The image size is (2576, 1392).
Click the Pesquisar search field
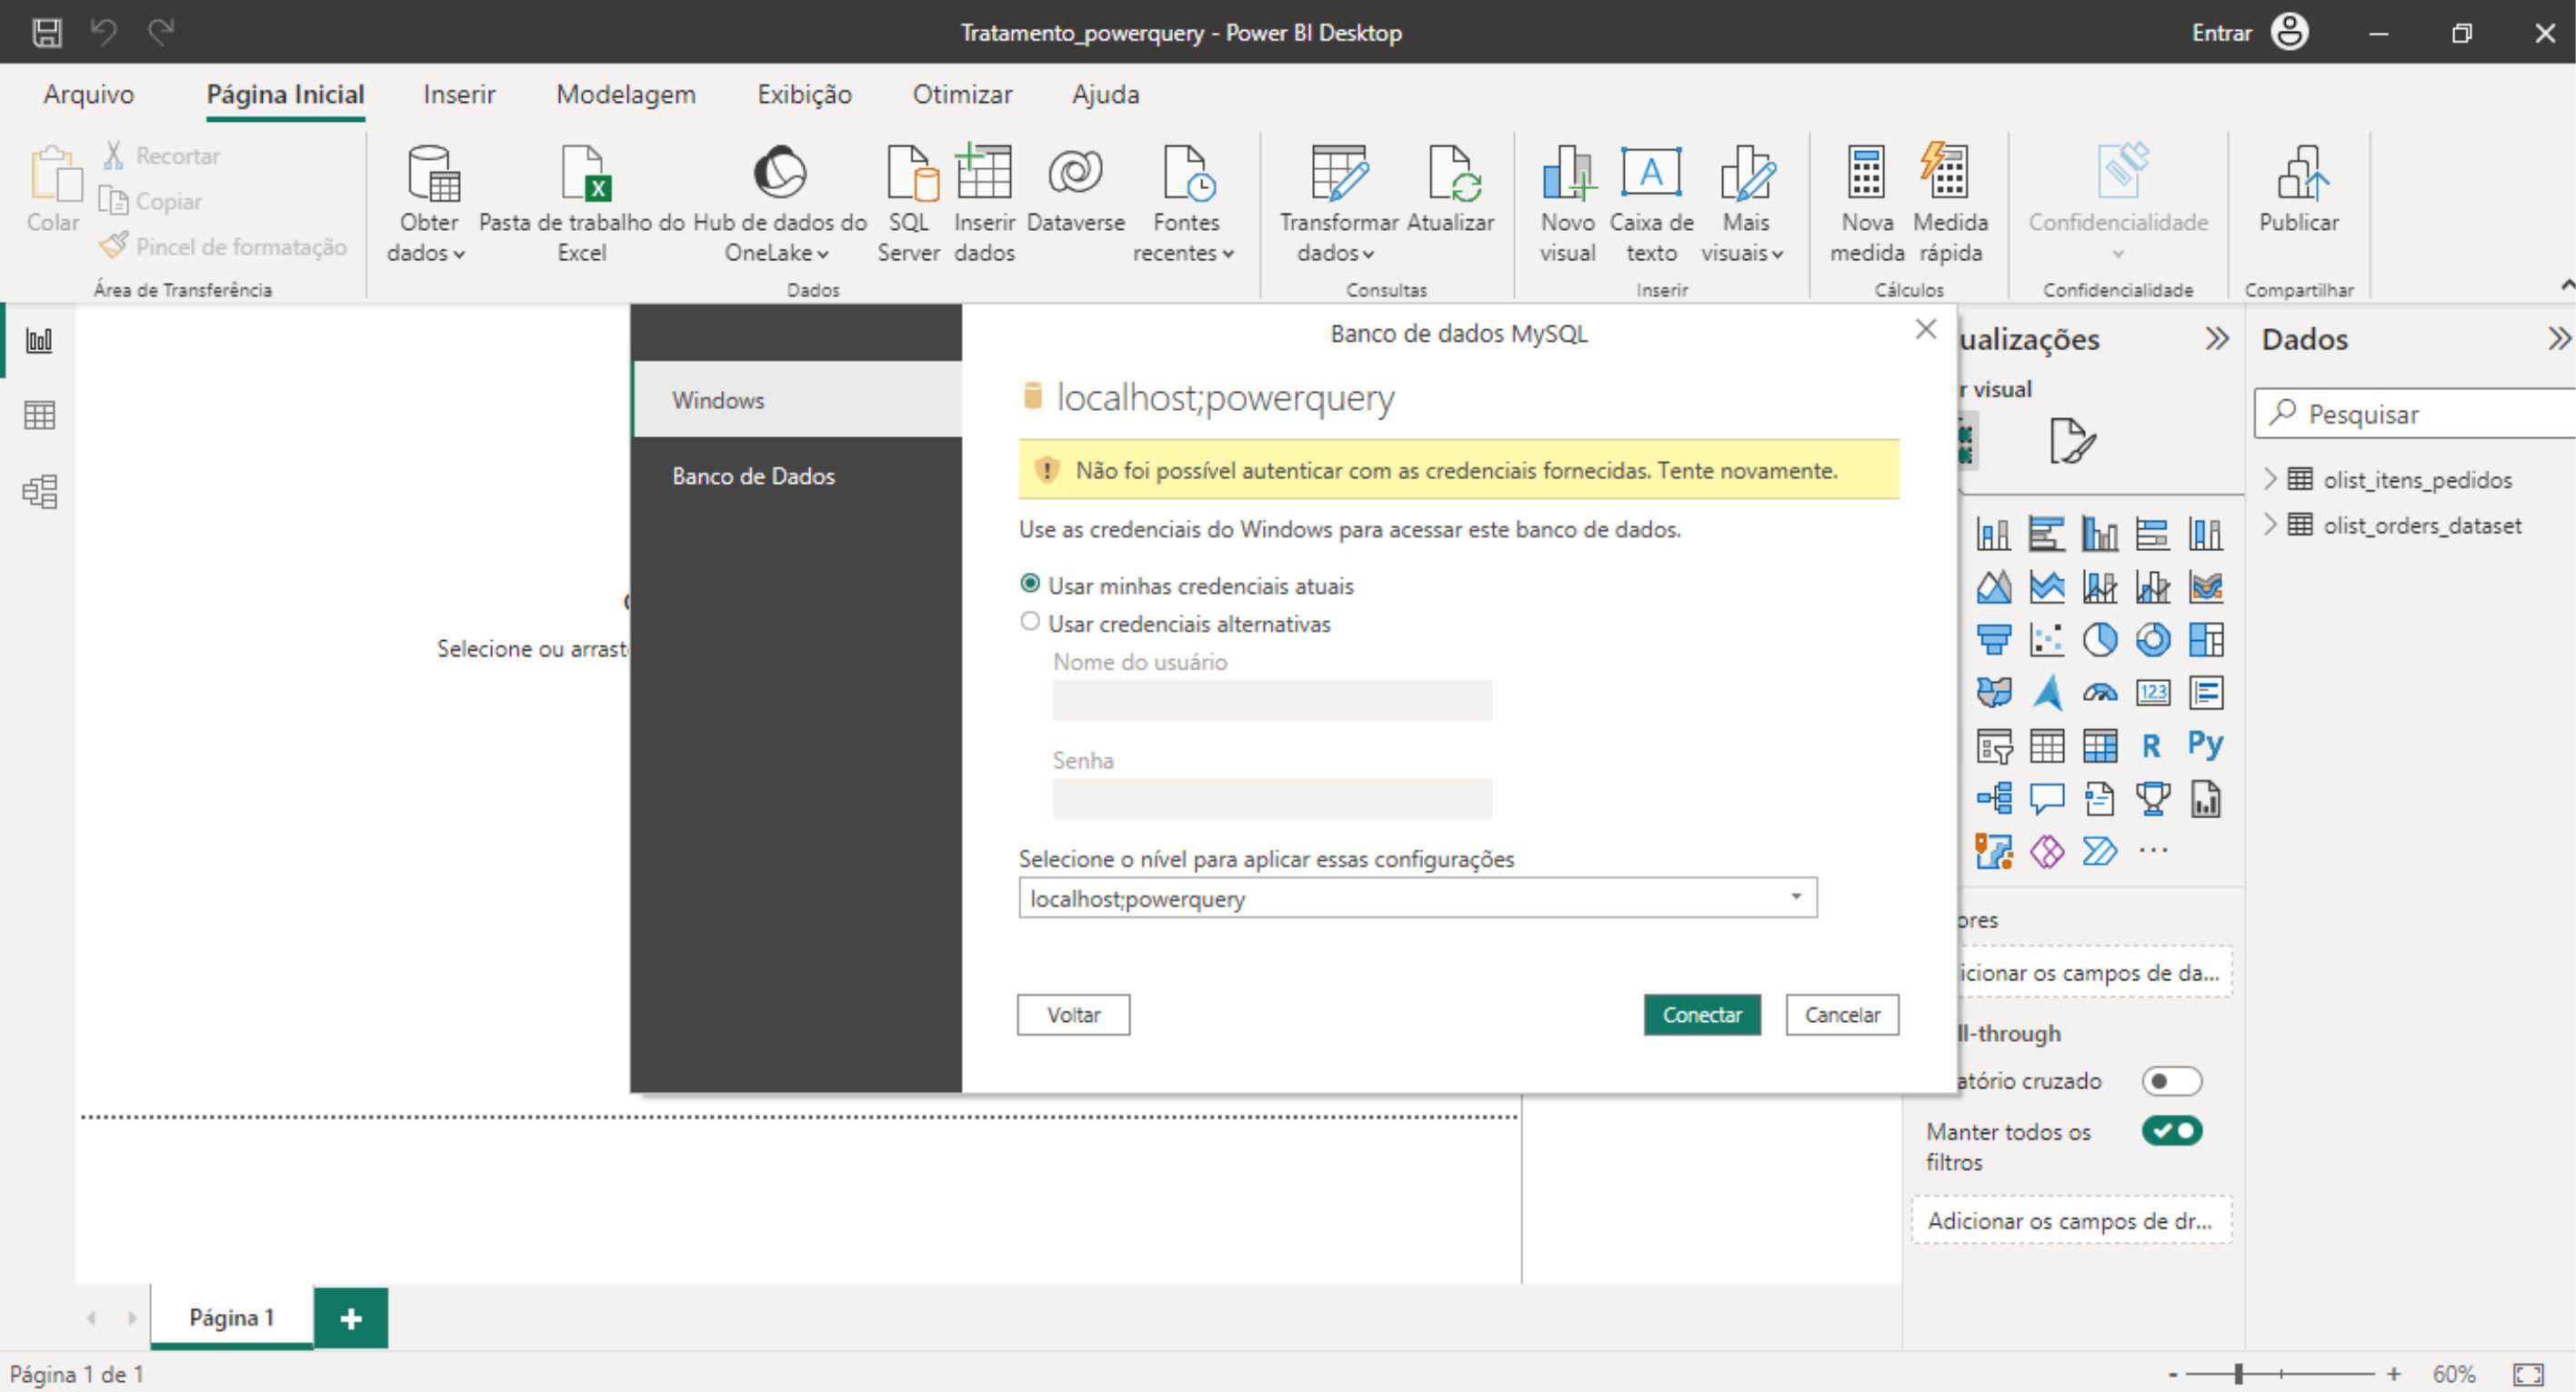pyautogui.click(x=2415, y=414)
